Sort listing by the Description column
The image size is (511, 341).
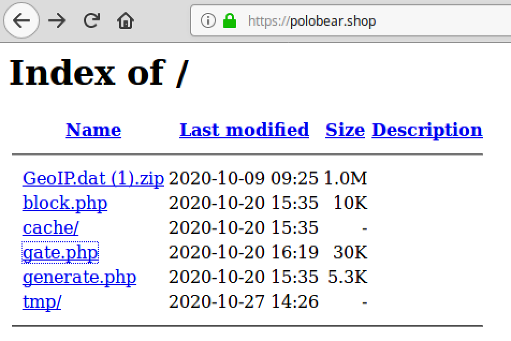coord(427,131)
